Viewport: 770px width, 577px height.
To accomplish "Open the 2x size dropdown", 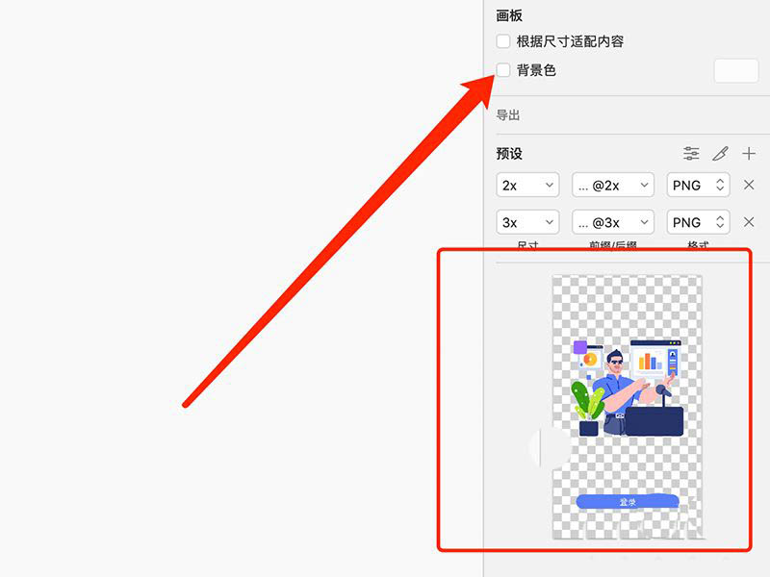I will click(x=526, y=185).
